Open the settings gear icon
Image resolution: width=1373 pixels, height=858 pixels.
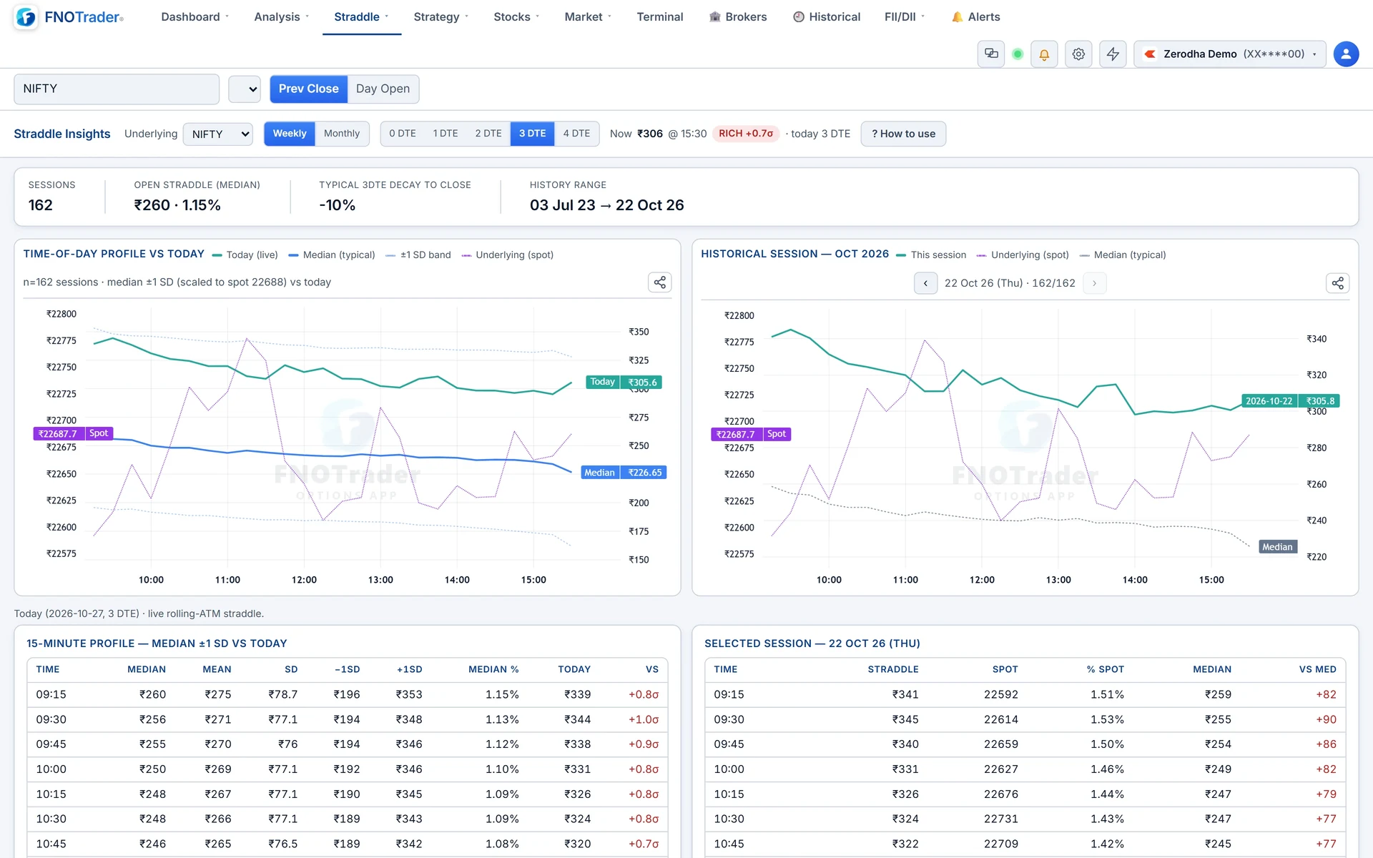point(1078,54)
